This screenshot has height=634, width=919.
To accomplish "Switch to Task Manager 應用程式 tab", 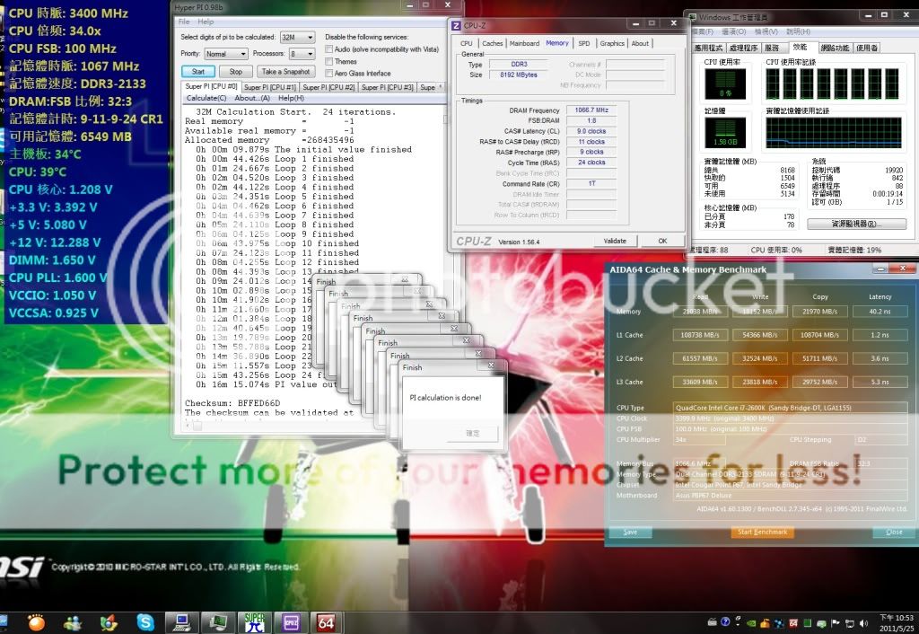I will click(x=709, y=48).
